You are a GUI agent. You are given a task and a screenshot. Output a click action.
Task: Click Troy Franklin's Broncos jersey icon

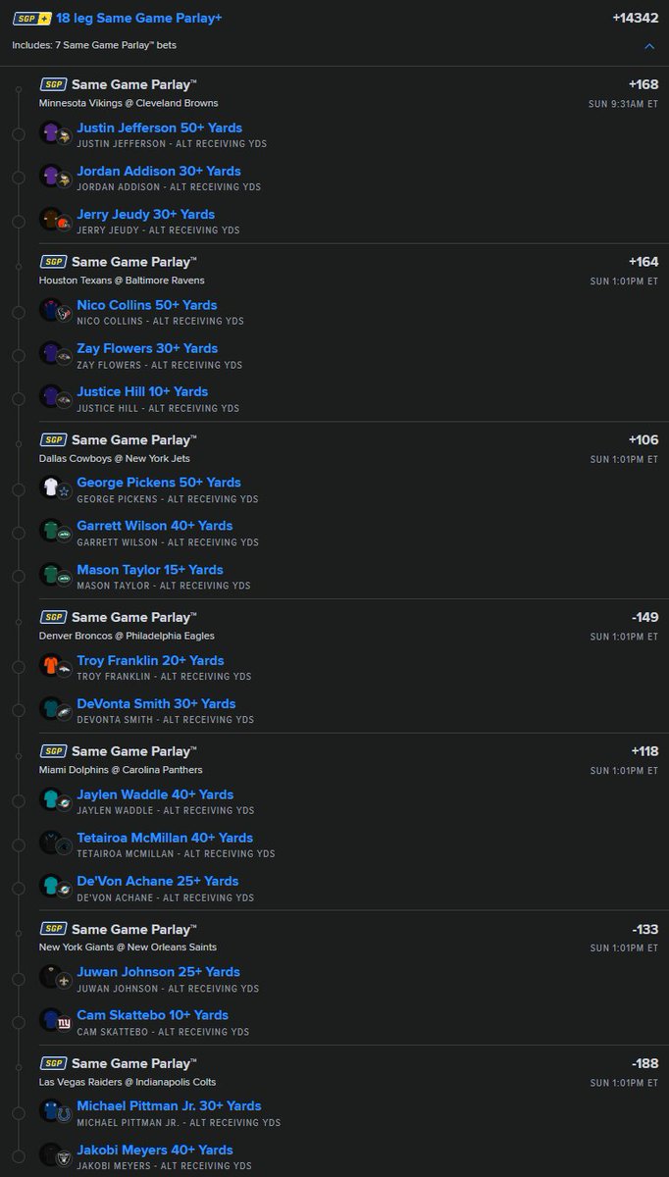click(51, 664)
